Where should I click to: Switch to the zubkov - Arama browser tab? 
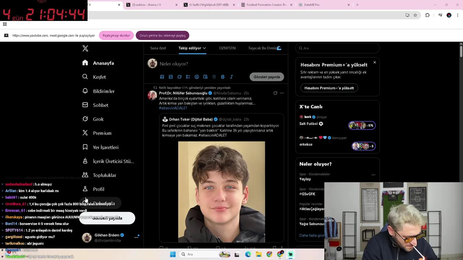pyautogui.click(x=152, y=5)
